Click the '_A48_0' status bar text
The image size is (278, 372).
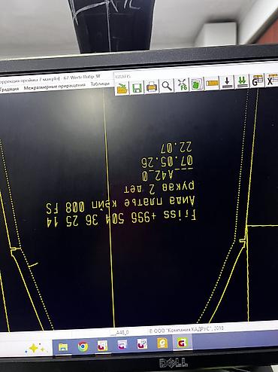[x=119, y=333]
